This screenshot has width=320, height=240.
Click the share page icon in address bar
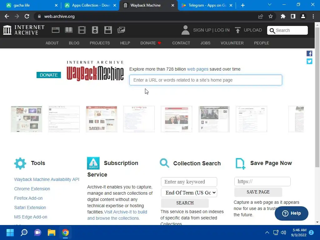click(x=261, y=16)
